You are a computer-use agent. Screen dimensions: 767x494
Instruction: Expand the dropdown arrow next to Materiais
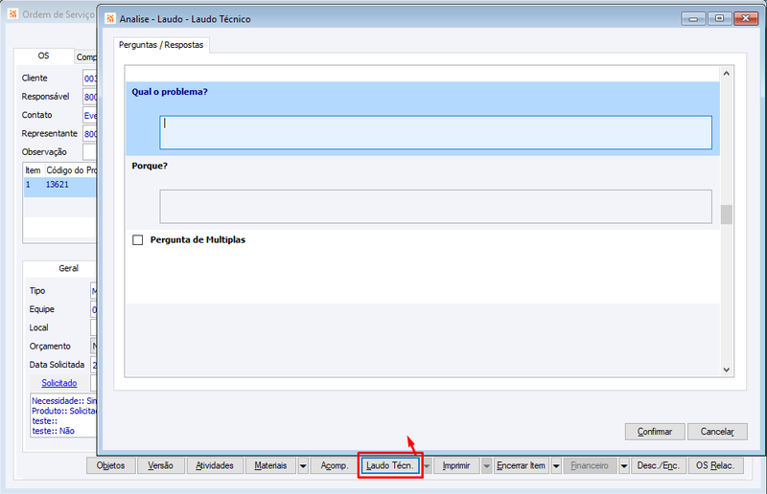[x=303, y=465]
